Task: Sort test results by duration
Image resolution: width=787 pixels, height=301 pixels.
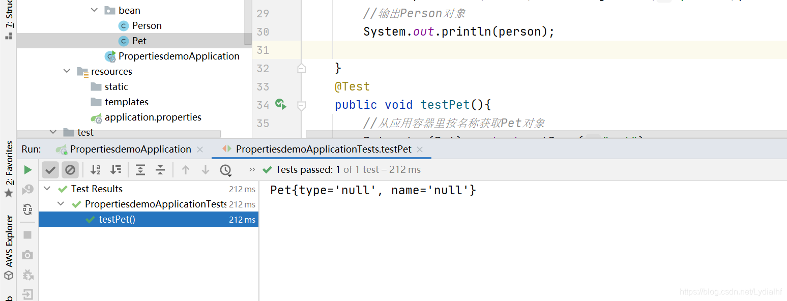Action: (x=116, y=170)
